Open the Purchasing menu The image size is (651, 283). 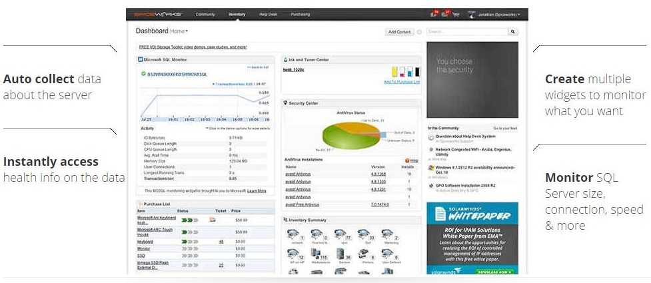[x=300, y=15]
